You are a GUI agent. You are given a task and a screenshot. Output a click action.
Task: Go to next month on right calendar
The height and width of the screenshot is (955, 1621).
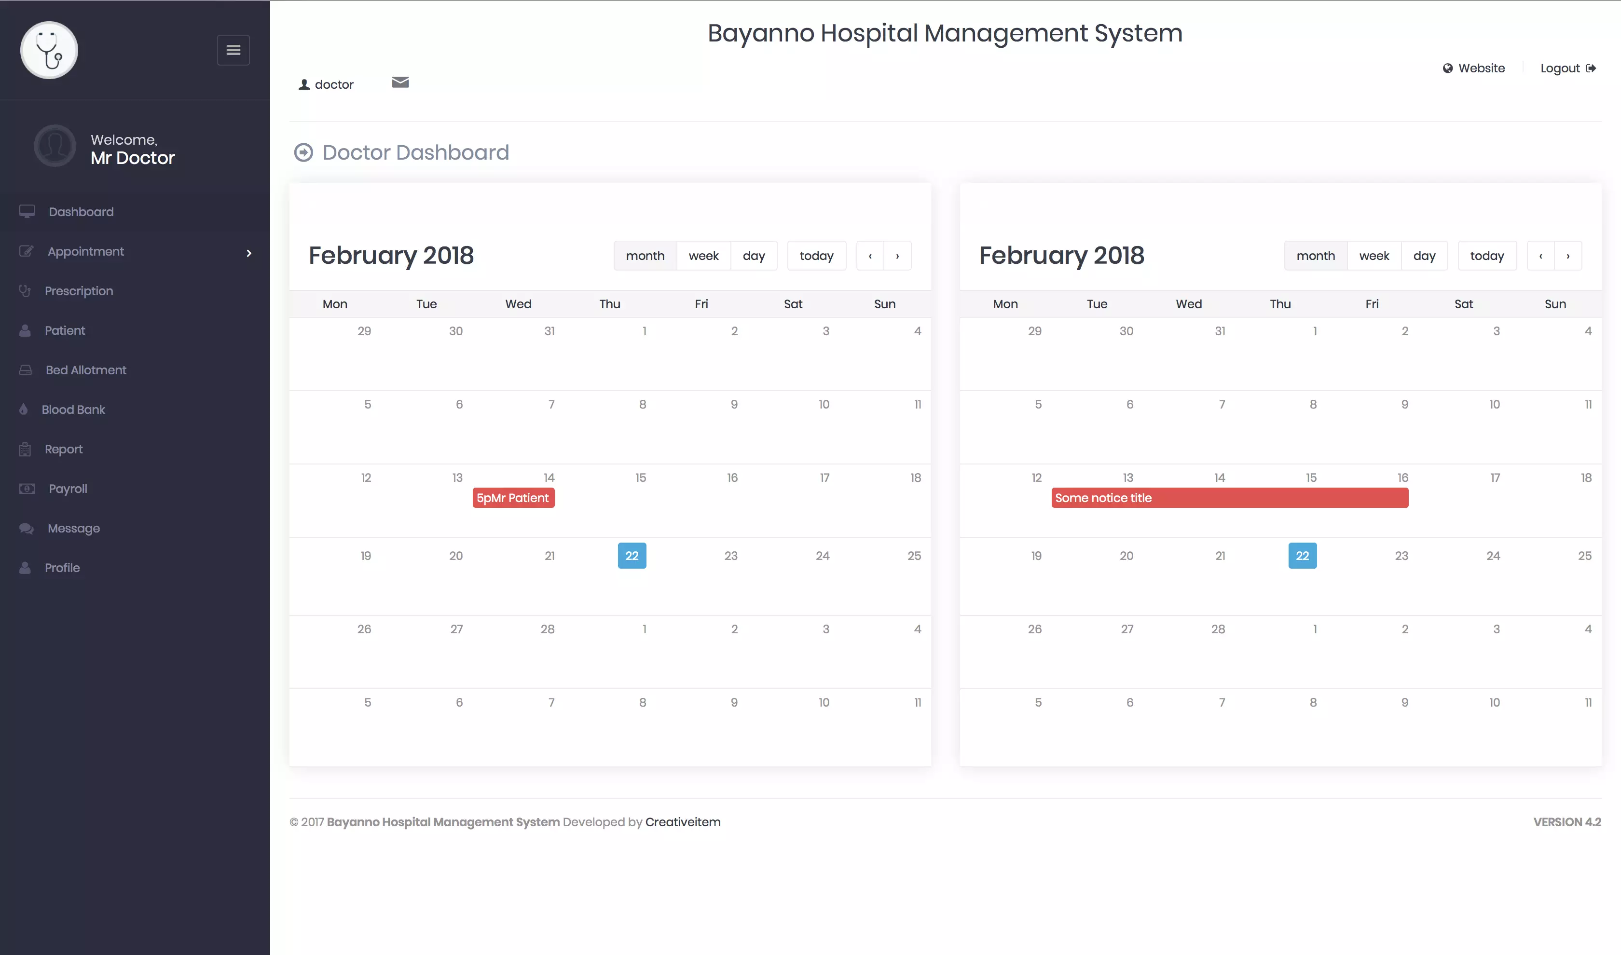pyautogui.click(x=1568, y=256)
